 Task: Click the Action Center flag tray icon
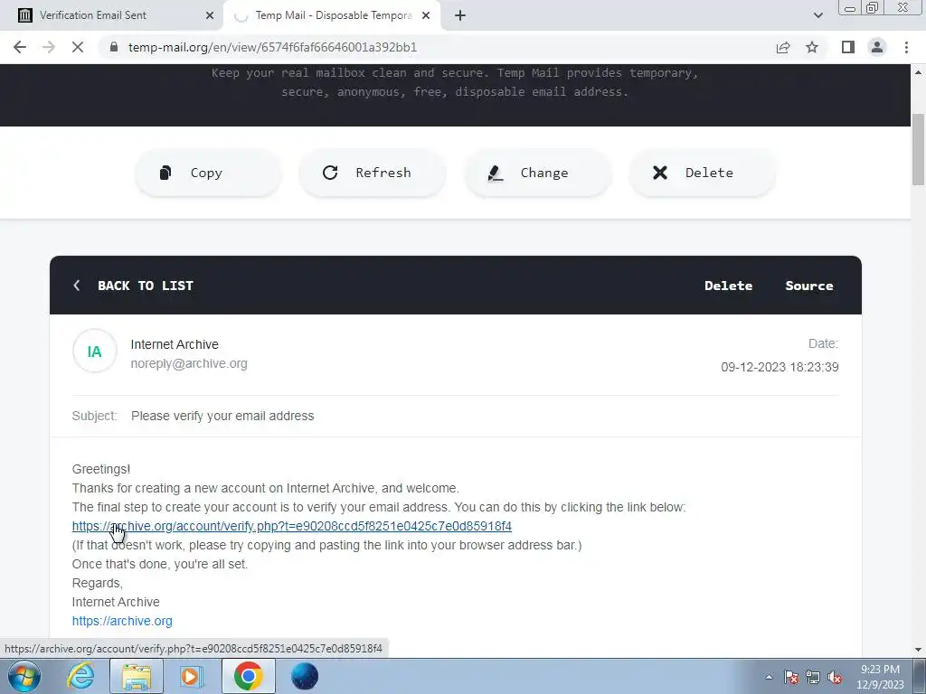click(x=791, y=678)
